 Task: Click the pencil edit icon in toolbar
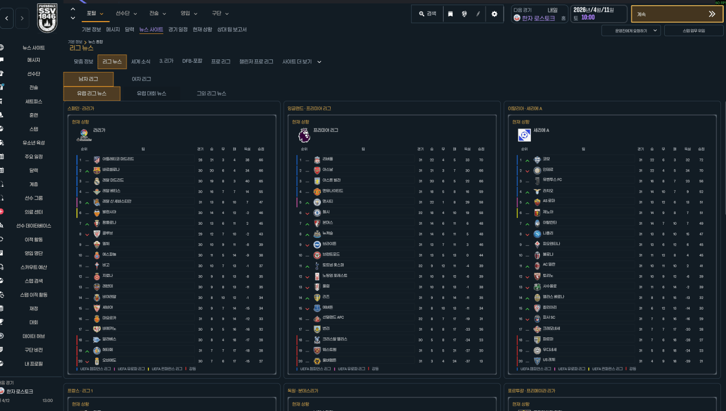[479, 14]
